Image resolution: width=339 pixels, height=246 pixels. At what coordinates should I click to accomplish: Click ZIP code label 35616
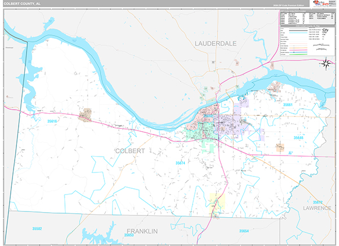point(52,122)
